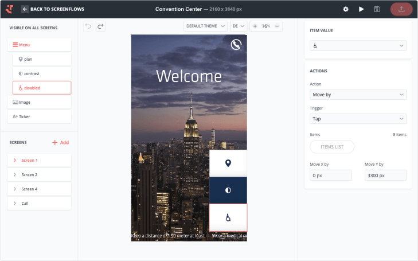Open the Item Value dropdown
The image size is (418, 261).
[x=358, y=45]
